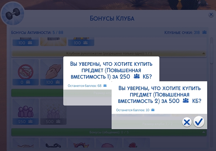The height and width of the screenshot is (151, 216).
Task: Select the glowing already-purchased perk tile
Action: pos(53,42)
